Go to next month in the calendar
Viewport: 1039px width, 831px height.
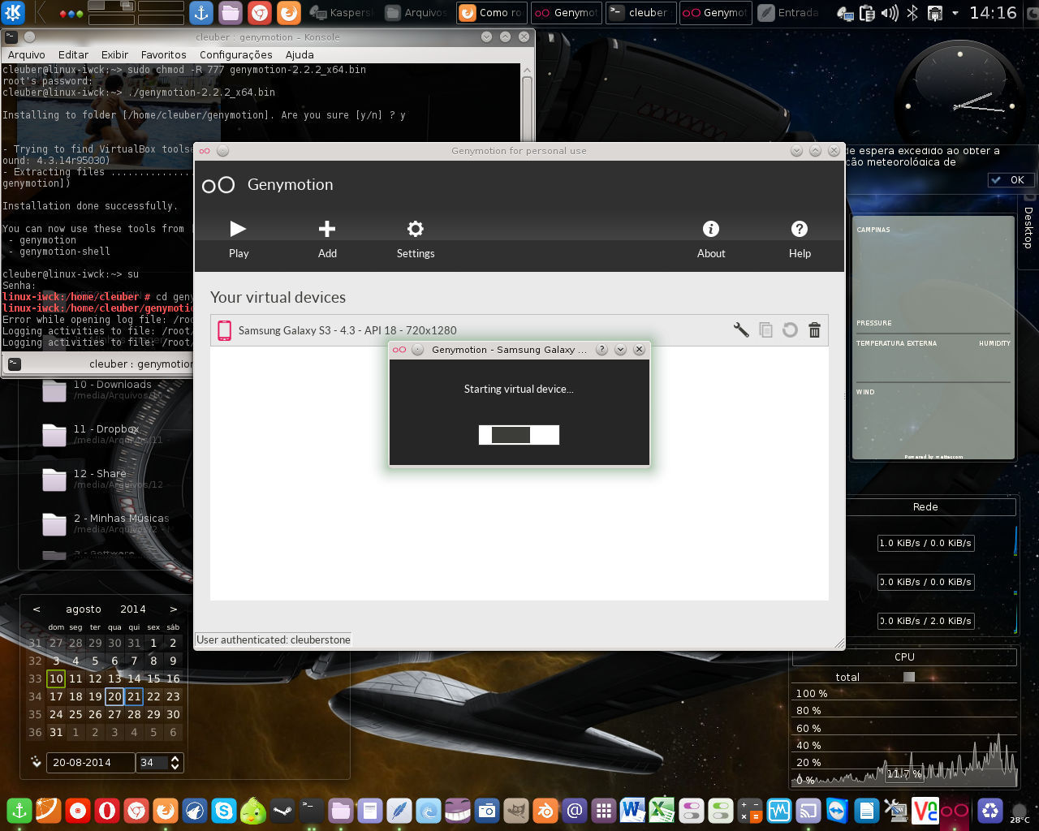click(x=173, y=609)
